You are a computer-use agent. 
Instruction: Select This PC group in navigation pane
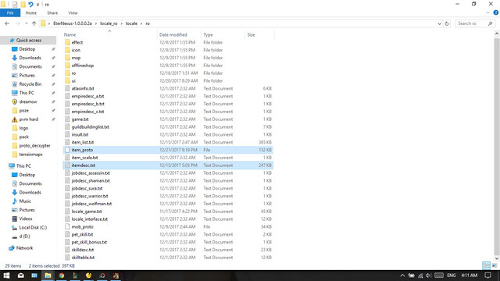[23, 166]
